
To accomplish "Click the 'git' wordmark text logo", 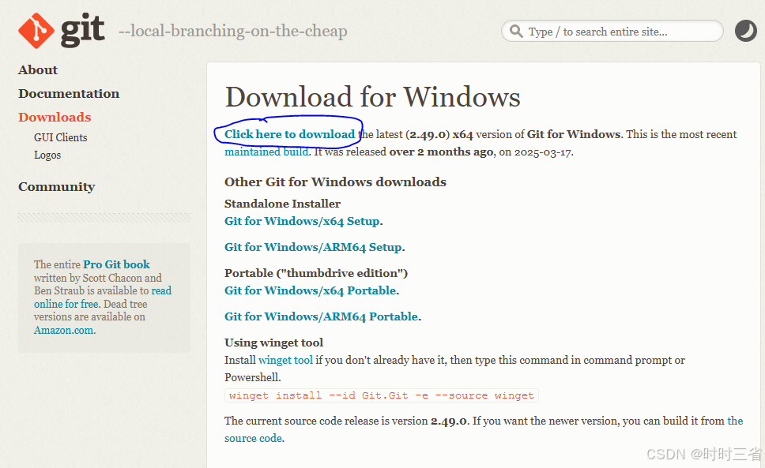I will click(x=82, y=31).
